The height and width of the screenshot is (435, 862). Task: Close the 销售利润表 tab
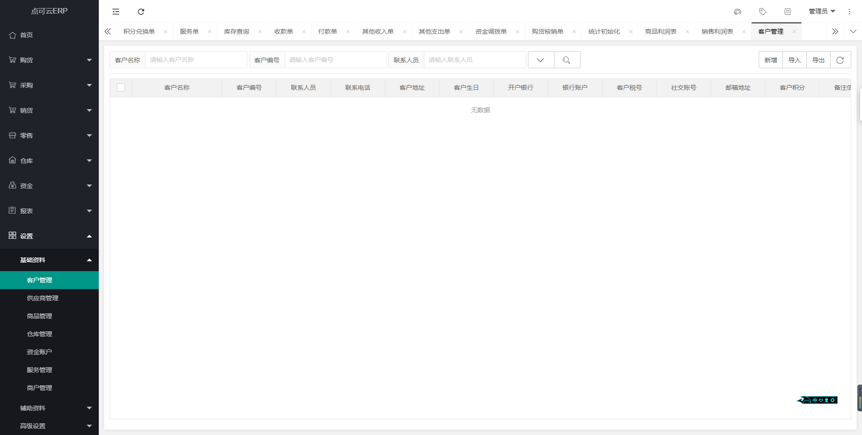tap(745, 31)
